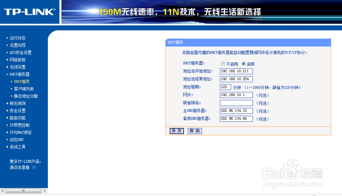The image size is (342, 196).
Task: Expand the IP与MAC绑定 menu
Action: [21, 132]
